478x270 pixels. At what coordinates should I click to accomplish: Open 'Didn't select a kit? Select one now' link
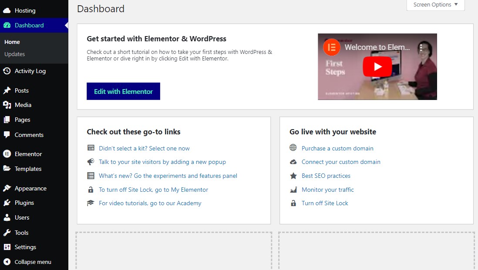click(144, 148)
